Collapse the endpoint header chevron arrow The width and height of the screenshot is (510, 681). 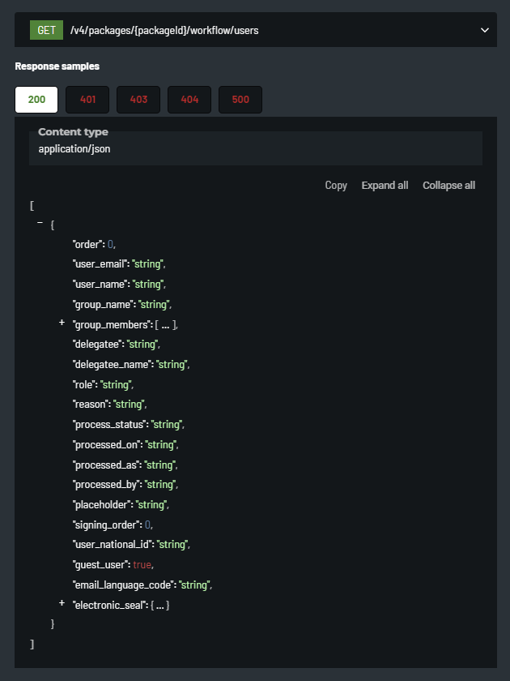pos(485,30)
